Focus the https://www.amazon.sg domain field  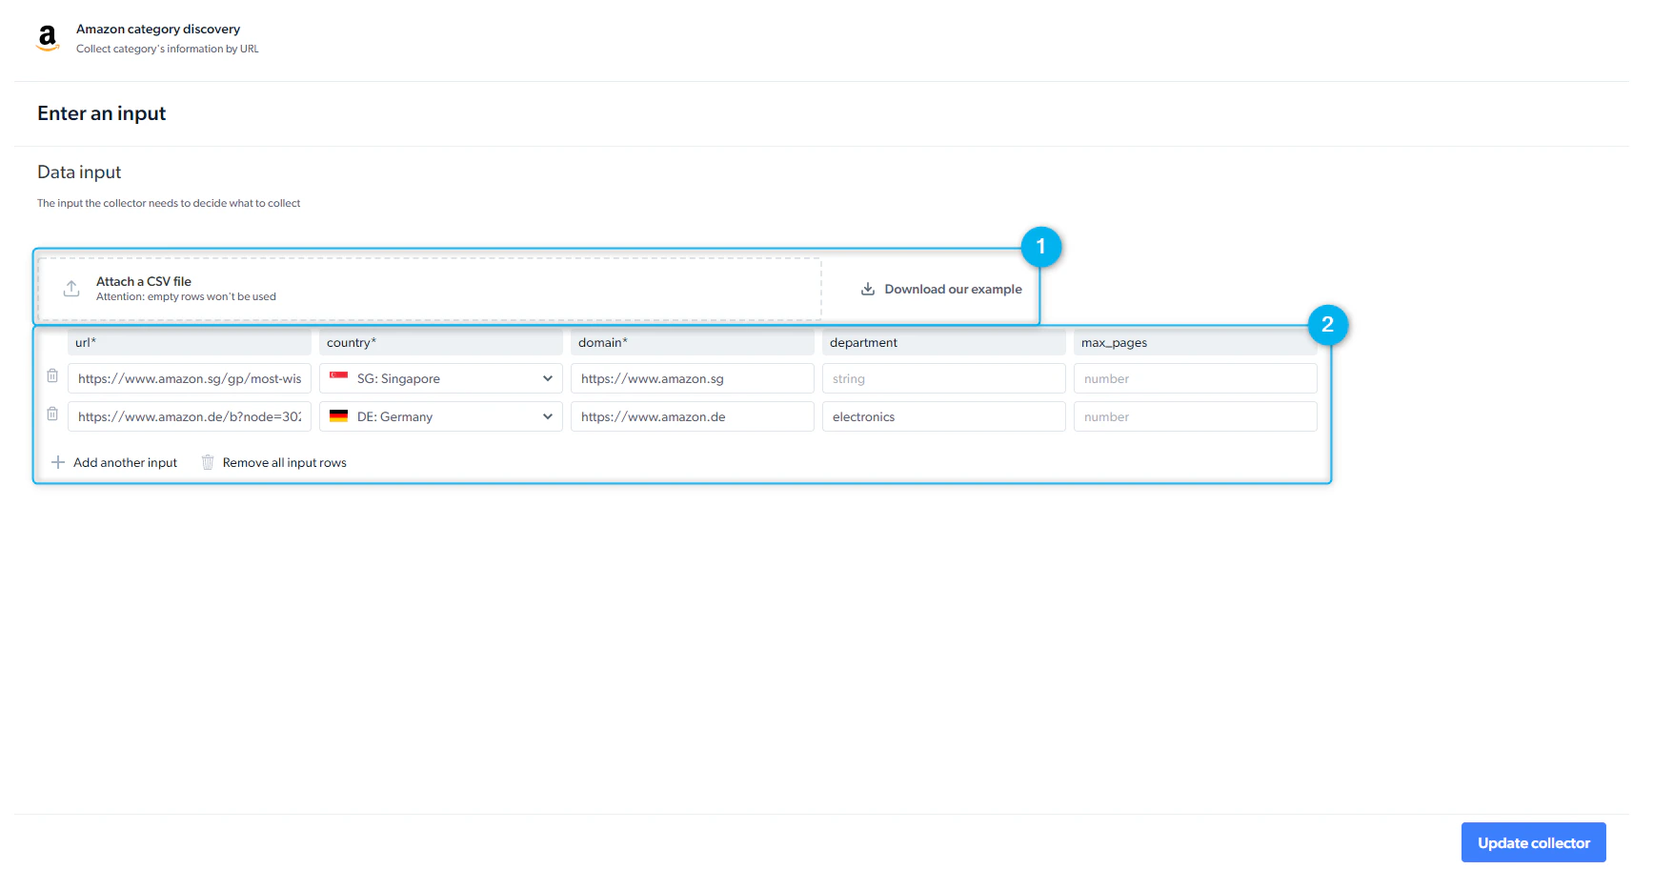(x=693, y=378)
